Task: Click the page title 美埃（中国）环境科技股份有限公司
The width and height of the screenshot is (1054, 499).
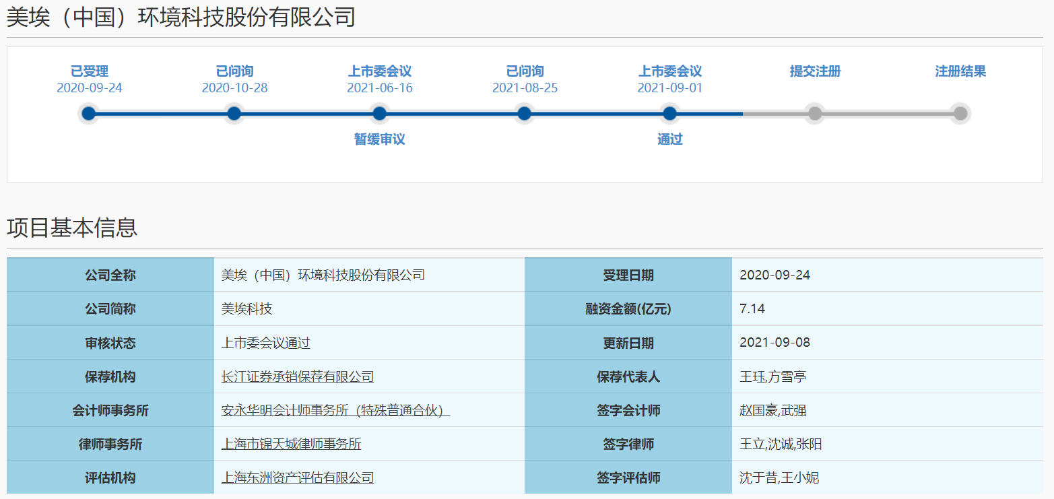Action: point(181,17)
